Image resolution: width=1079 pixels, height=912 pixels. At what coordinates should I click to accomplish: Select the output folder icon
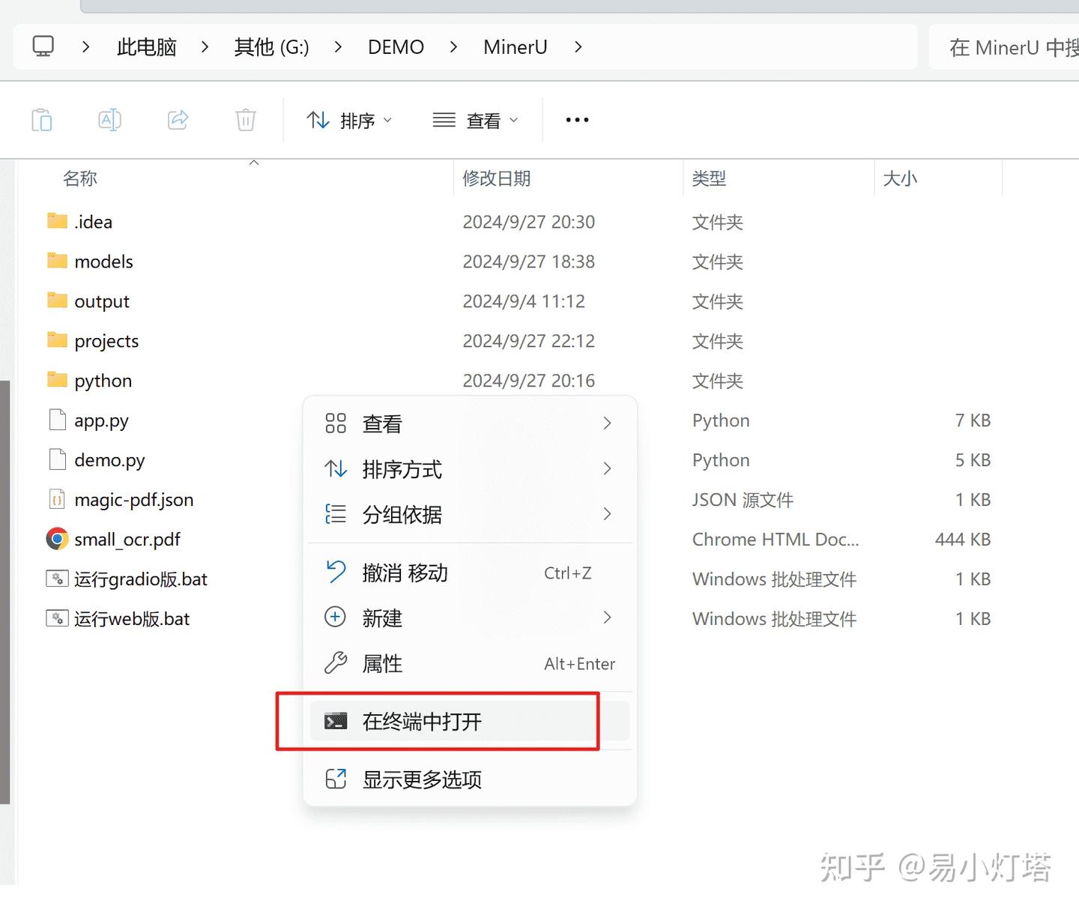58,301
